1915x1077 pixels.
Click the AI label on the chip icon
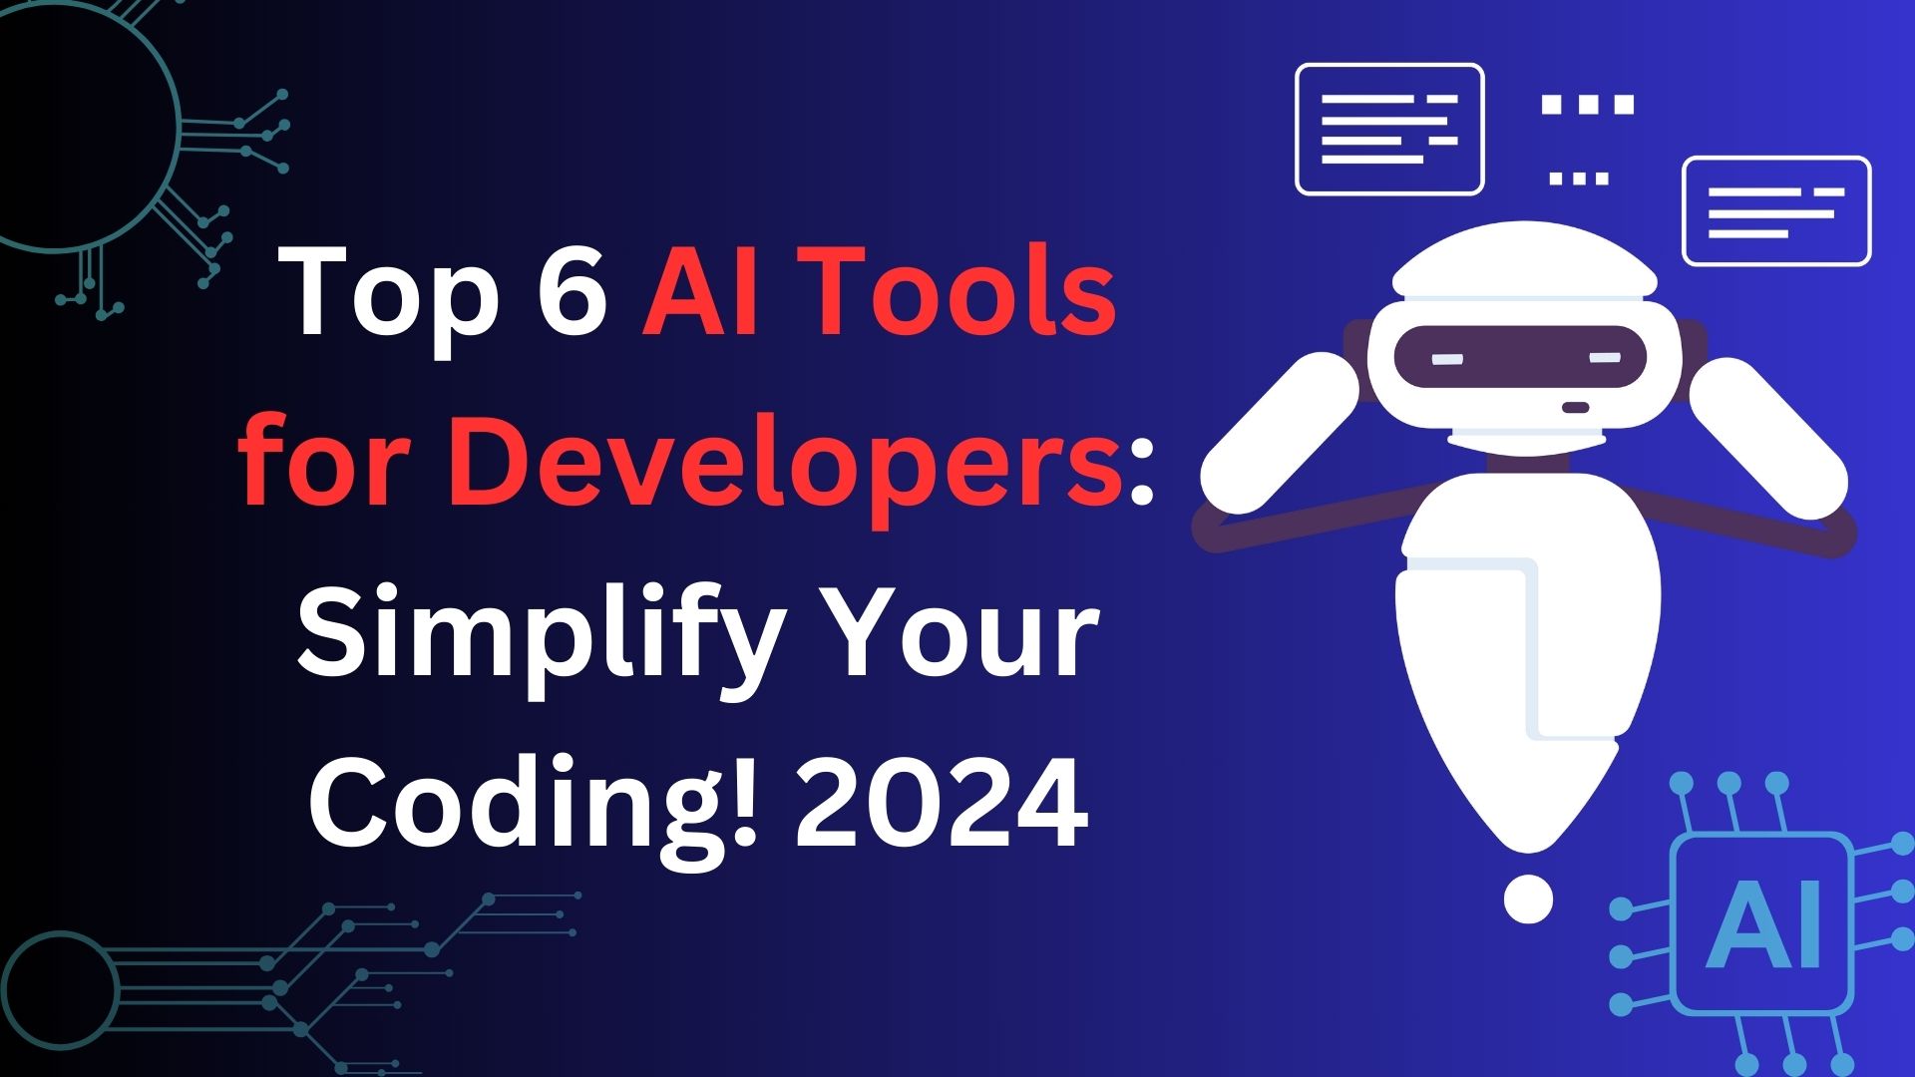click(x=1762, y=946)
